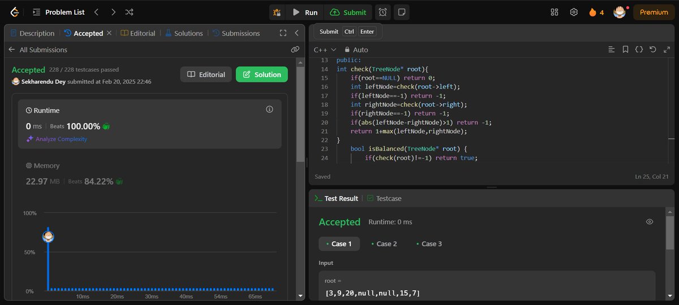
Task: Toggle the Auto lock setting
Action: point(356,50)
